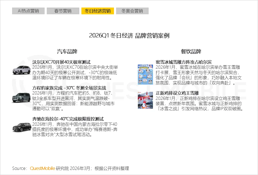The height and width of the screenshot is (175, 258).
Task: Open the AI热点营销 tab
Action: click(x=28, y=11)
